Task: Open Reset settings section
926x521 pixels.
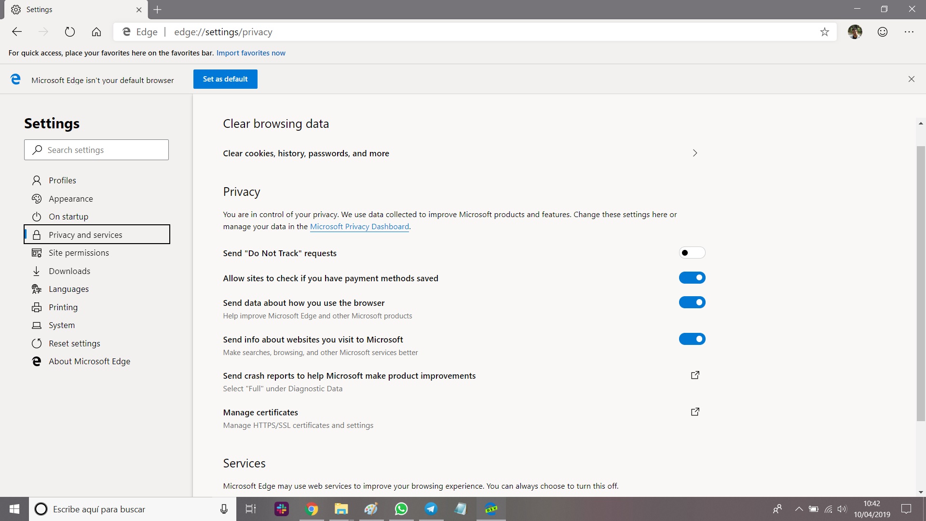Action: click(96, 343)
